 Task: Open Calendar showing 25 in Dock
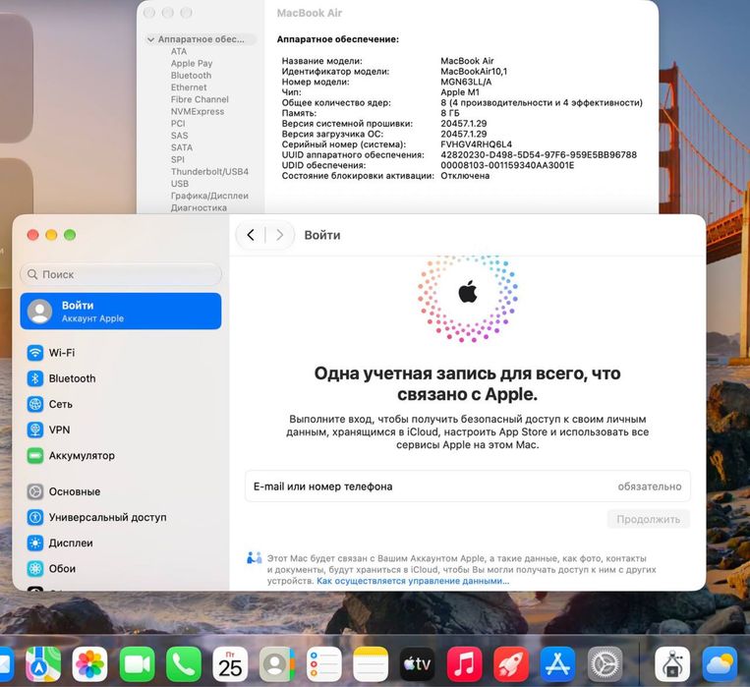[230, 664]
